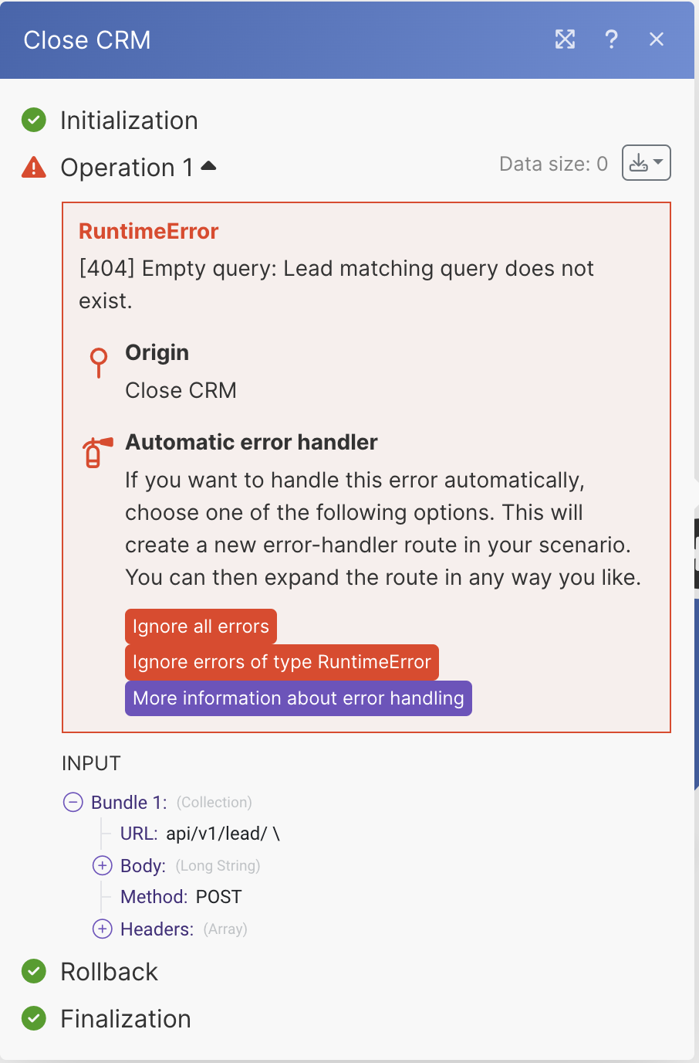Click the Data size: 0 label
The height and width of the screenshot is (1063, 699).
pyautogui.click(x=553, y=164)
